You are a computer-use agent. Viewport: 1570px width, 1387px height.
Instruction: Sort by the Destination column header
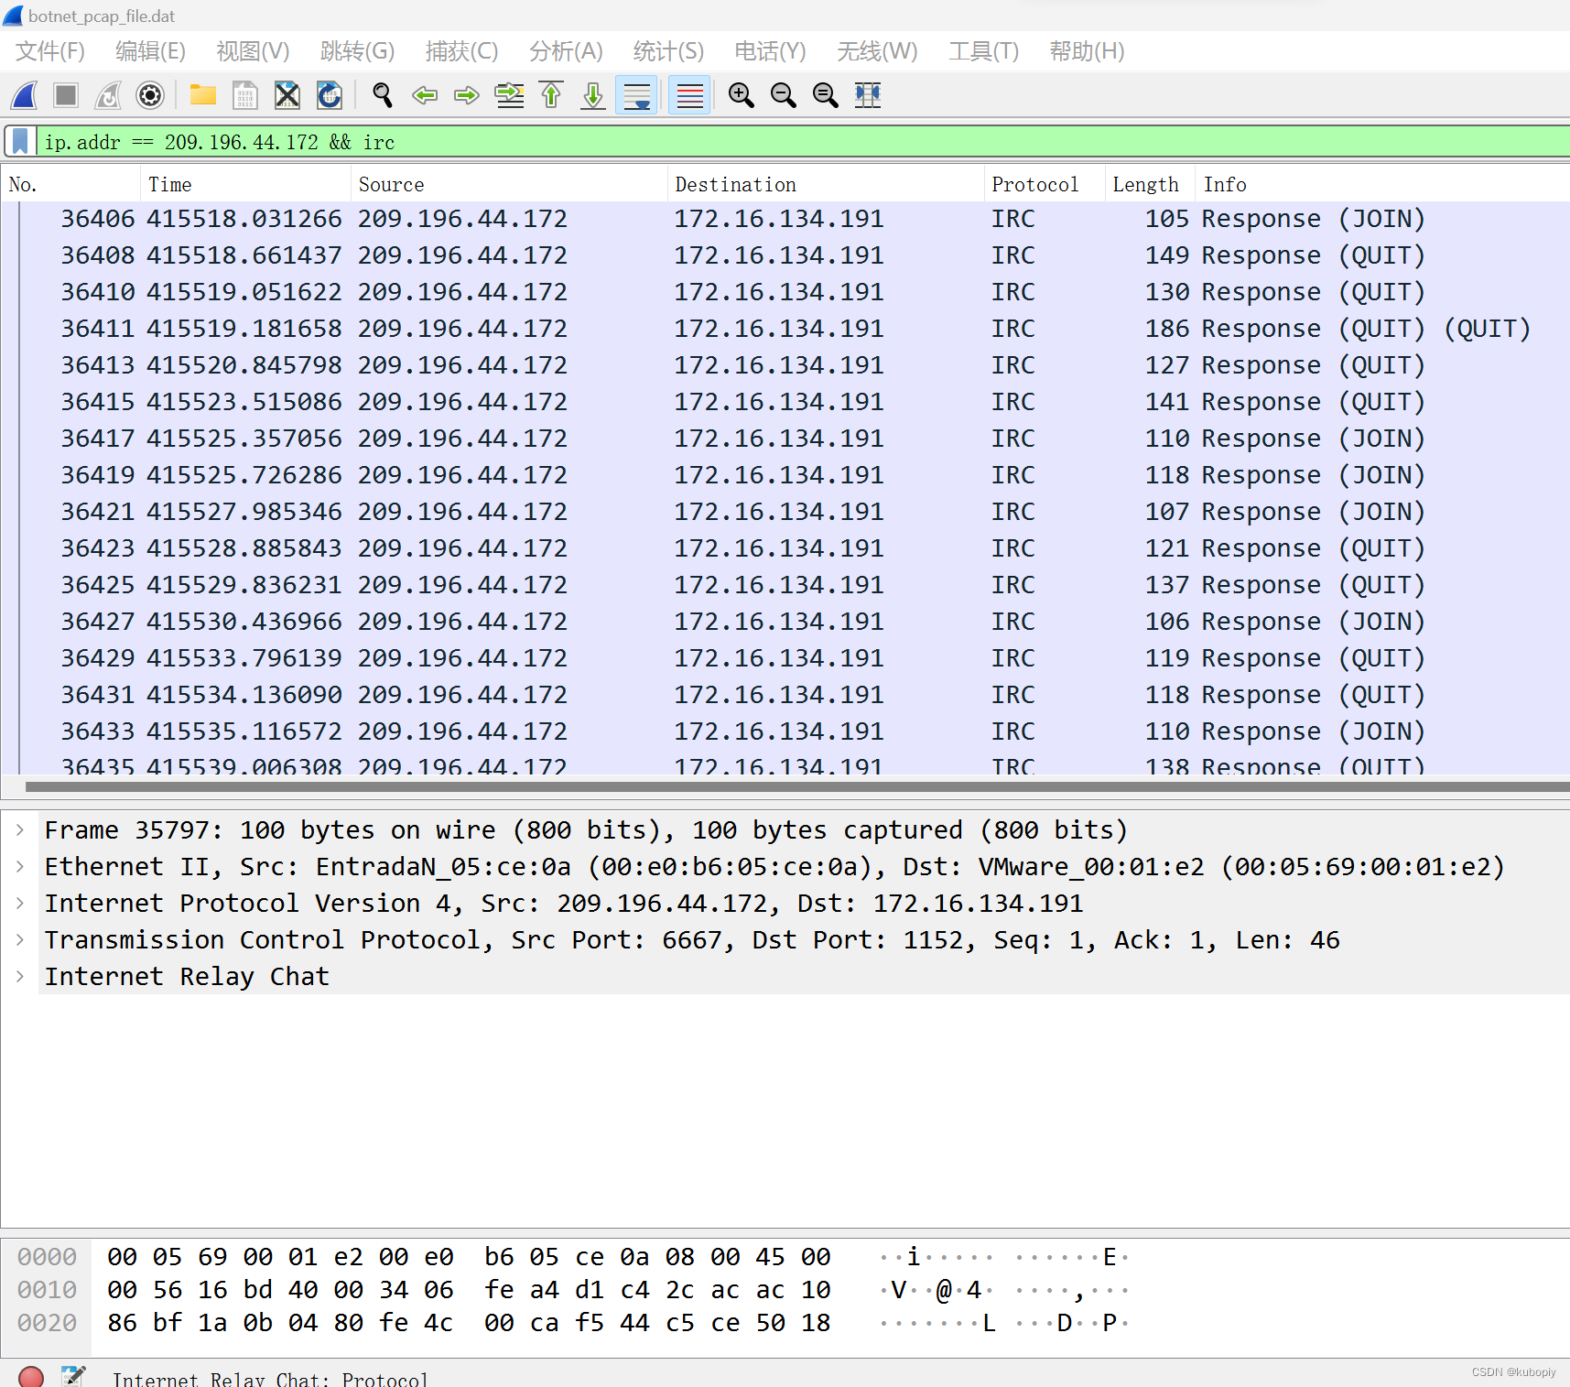tap(826, 184)
